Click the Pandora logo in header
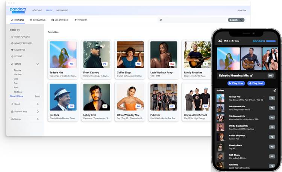The width and height of the screenshot is (282, 172). pos(18,10)
